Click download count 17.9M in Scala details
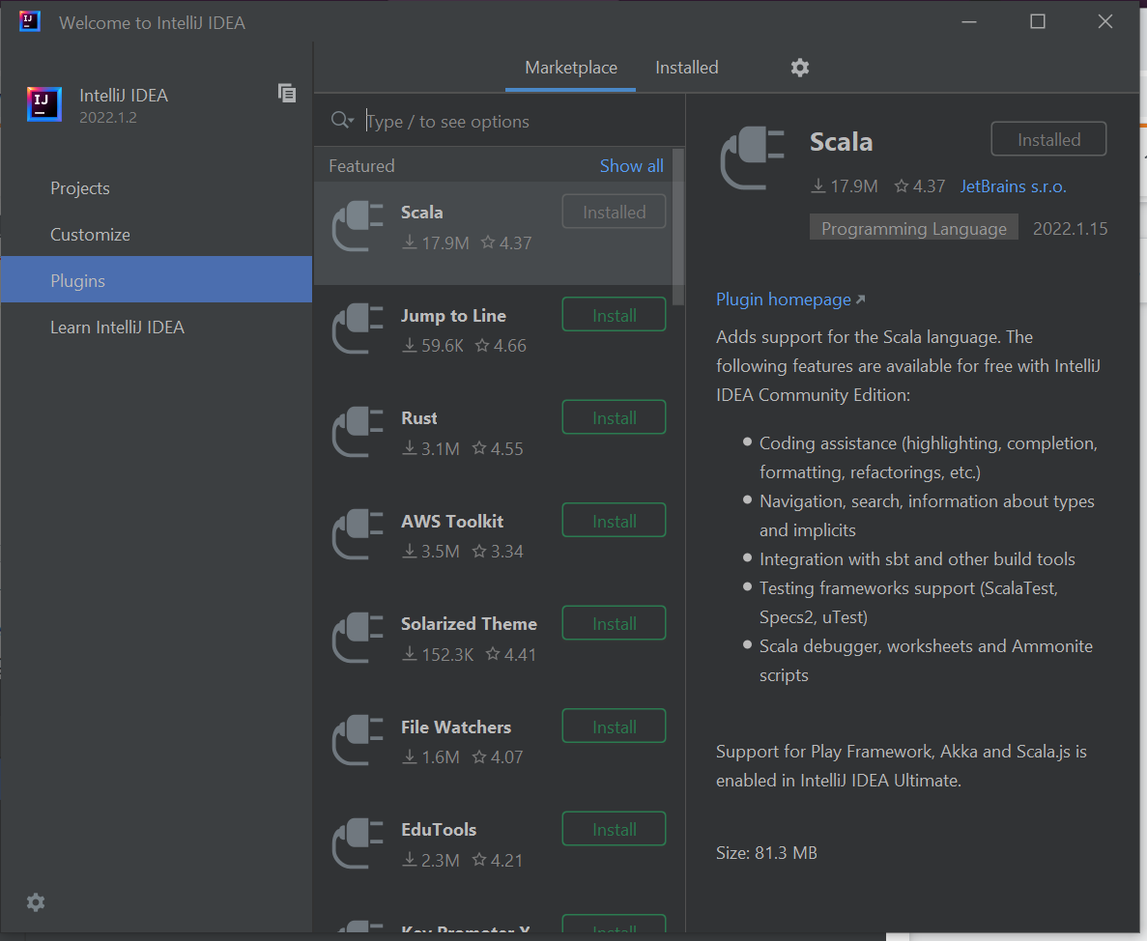This screenshot has width=1147, height=941. coord(845,186)
